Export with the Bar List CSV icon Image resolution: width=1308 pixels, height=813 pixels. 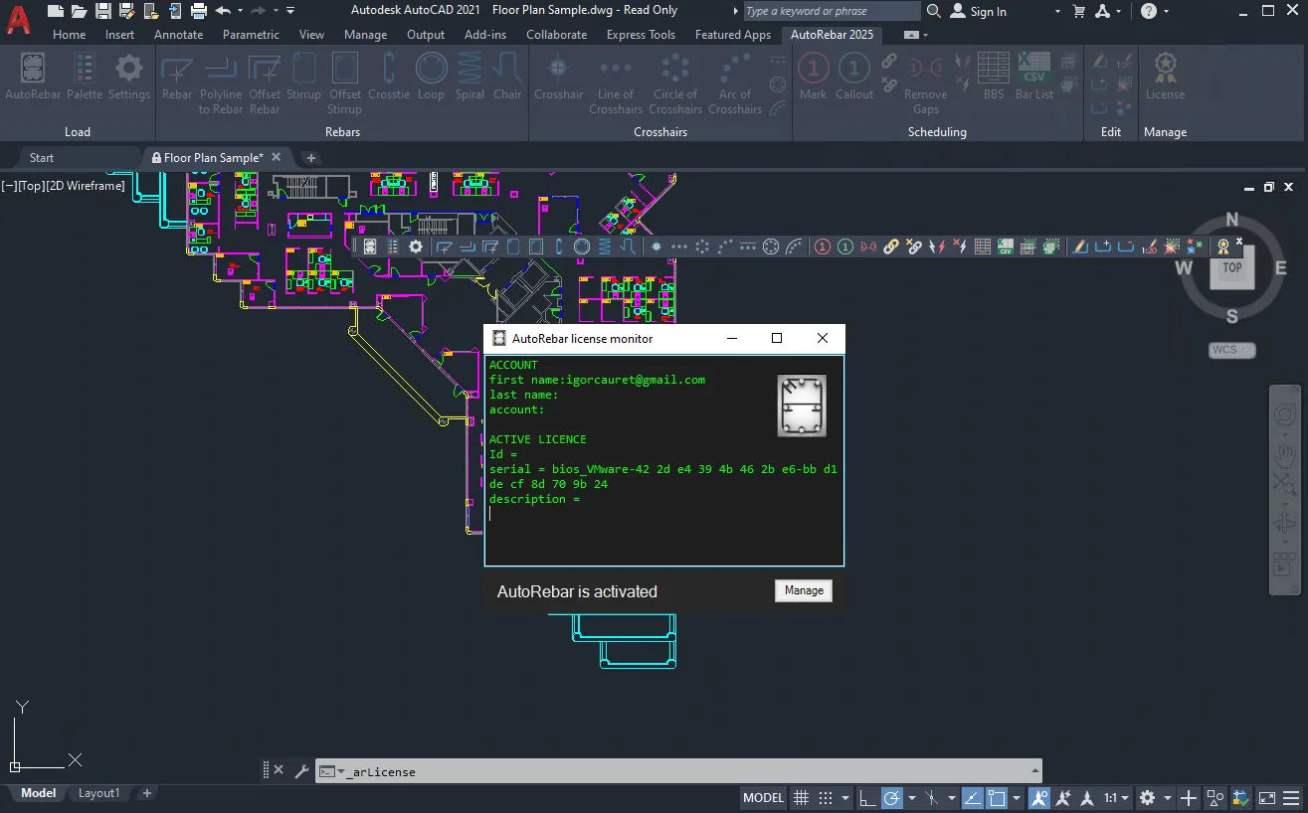(x=1033, y=77)
